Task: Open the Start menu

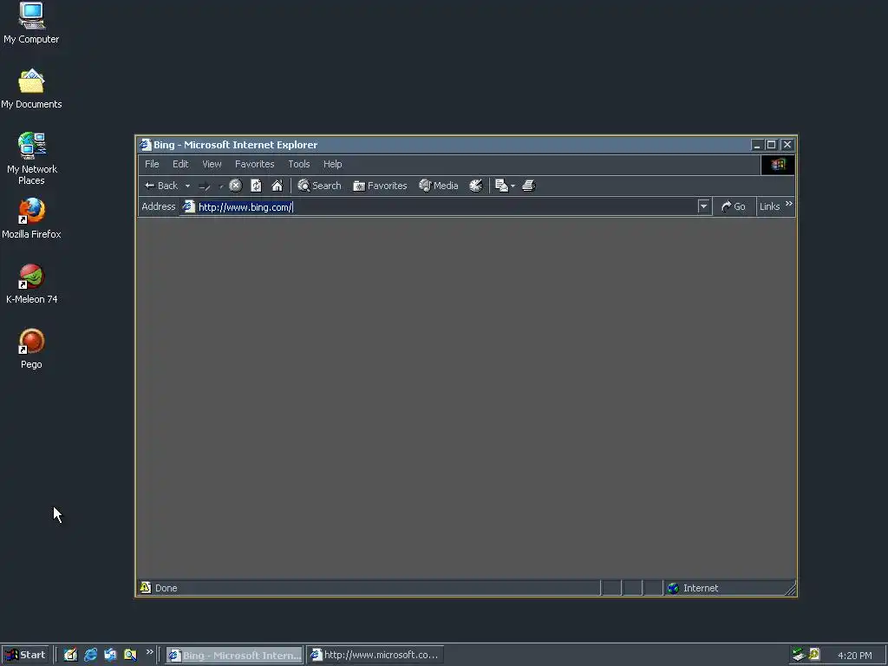Action: click(25, 655)
